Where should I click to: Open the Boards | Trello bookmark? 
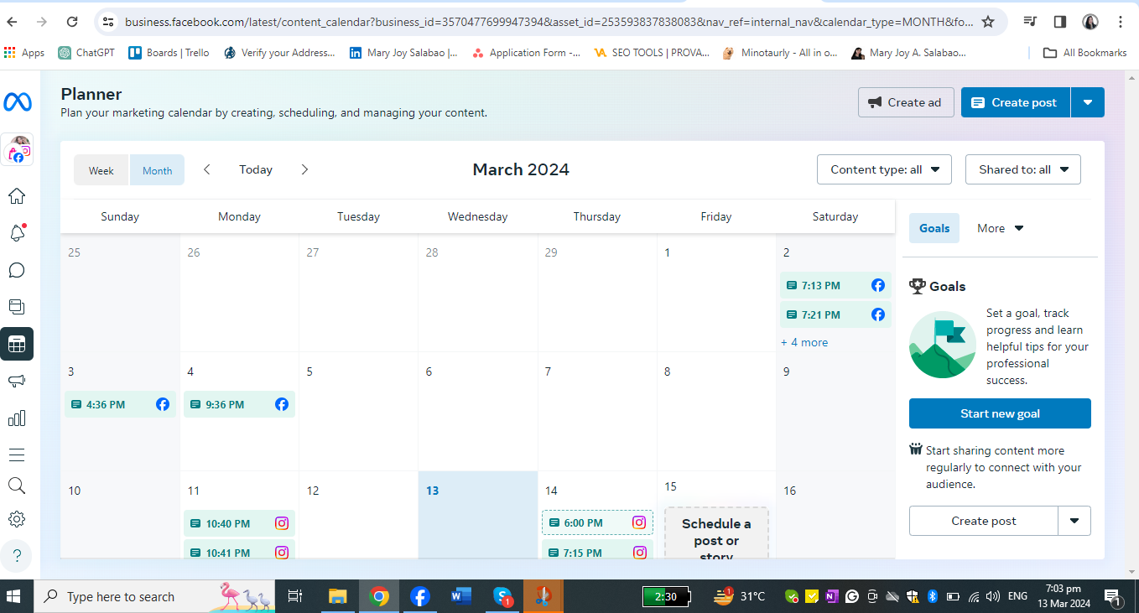(x=169, y=52)
